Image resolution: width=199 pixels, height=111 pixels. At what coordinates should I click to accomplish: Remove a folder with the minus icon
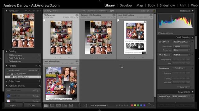[x=36, y=66]
